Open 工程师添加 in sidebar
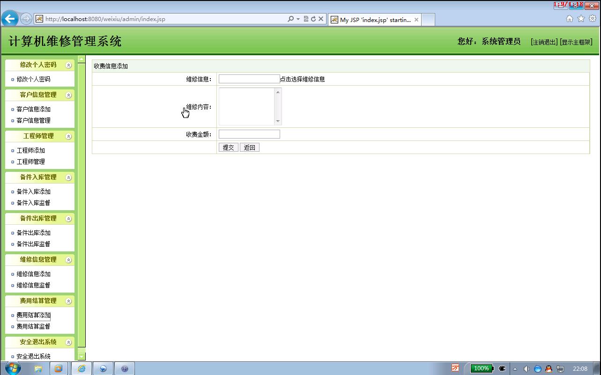Viewport: 601px width, 375px height. (30, 150)
